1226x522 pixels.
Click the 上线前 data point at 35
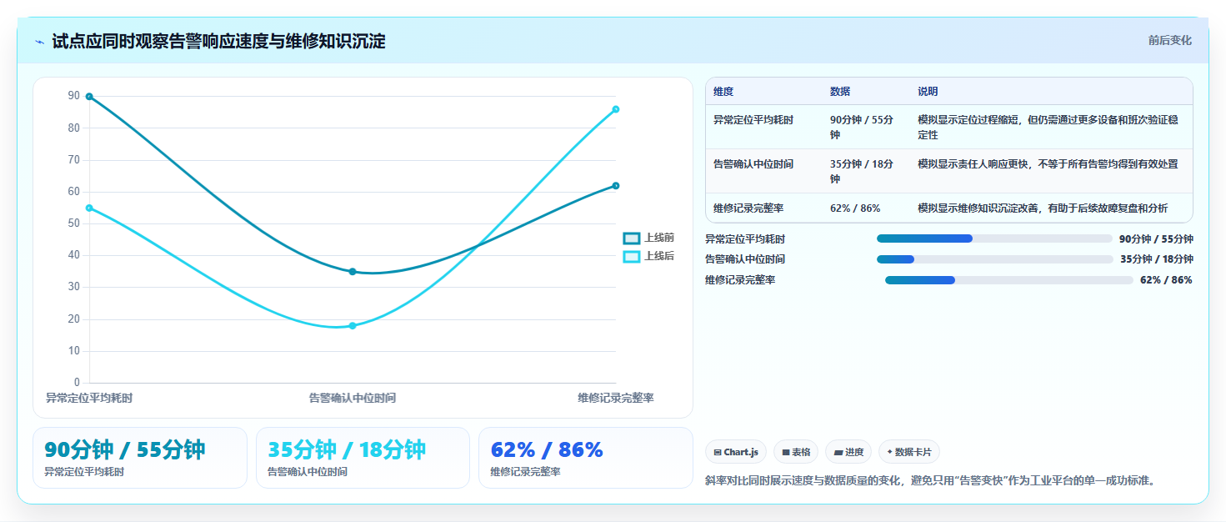click(353, 272)
